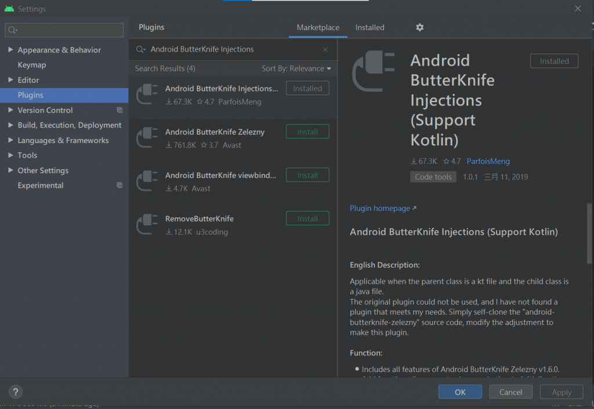Click the Android Studio logo in title bar
This screenshot has width=594, height=409.
click(9, 8)
